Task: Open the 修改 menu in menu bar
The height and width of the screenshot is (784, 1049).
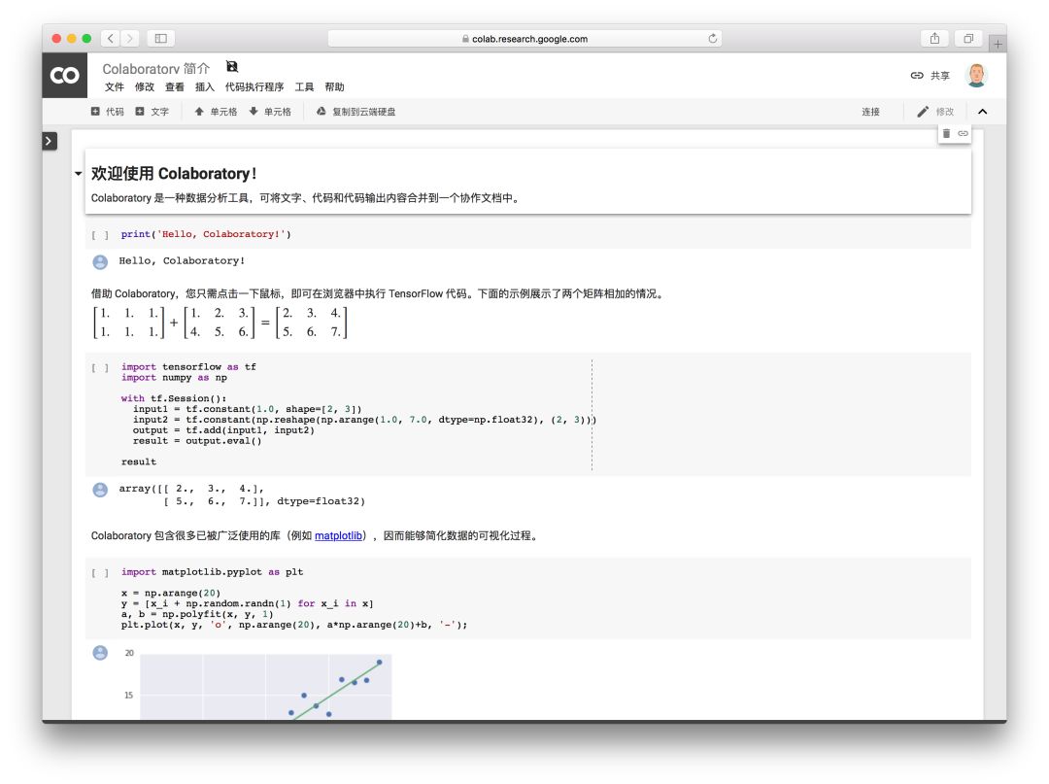Action: coord(145,87)
